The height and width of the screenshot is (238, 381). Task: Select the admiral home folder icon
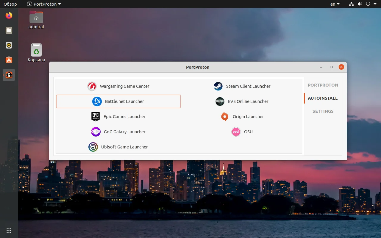click(x=36, y=20)
